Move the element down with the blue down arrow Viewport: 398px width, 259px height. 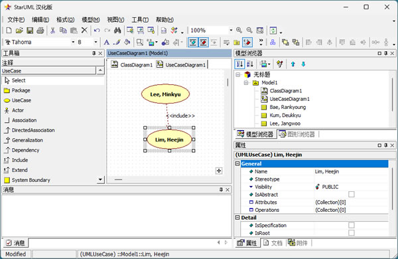tap(303, 64)
